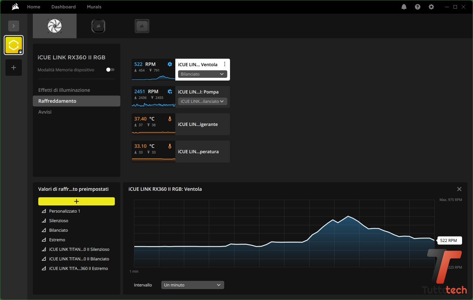
Task: Click the gear icon on Pompa tile
Action: coord(170,91)
